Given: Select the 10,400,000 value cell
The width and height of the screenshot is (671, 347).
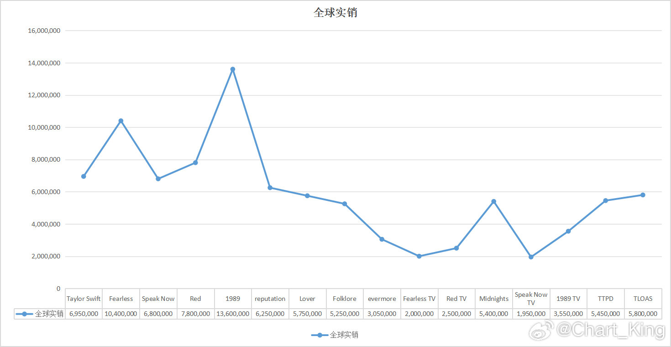Looking at the screenshot, I should [121, 314].
